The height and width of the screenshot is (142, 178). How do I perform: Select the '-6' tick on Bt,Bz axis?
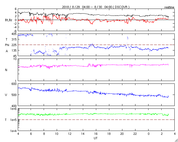point(15,31)
